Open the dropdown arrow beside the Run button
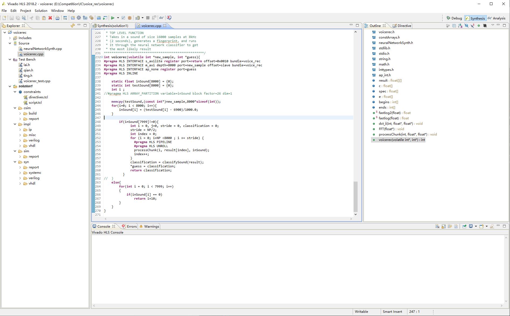Image resolution: width=510 pixels, height=316 pixels. tap(118, 18)
